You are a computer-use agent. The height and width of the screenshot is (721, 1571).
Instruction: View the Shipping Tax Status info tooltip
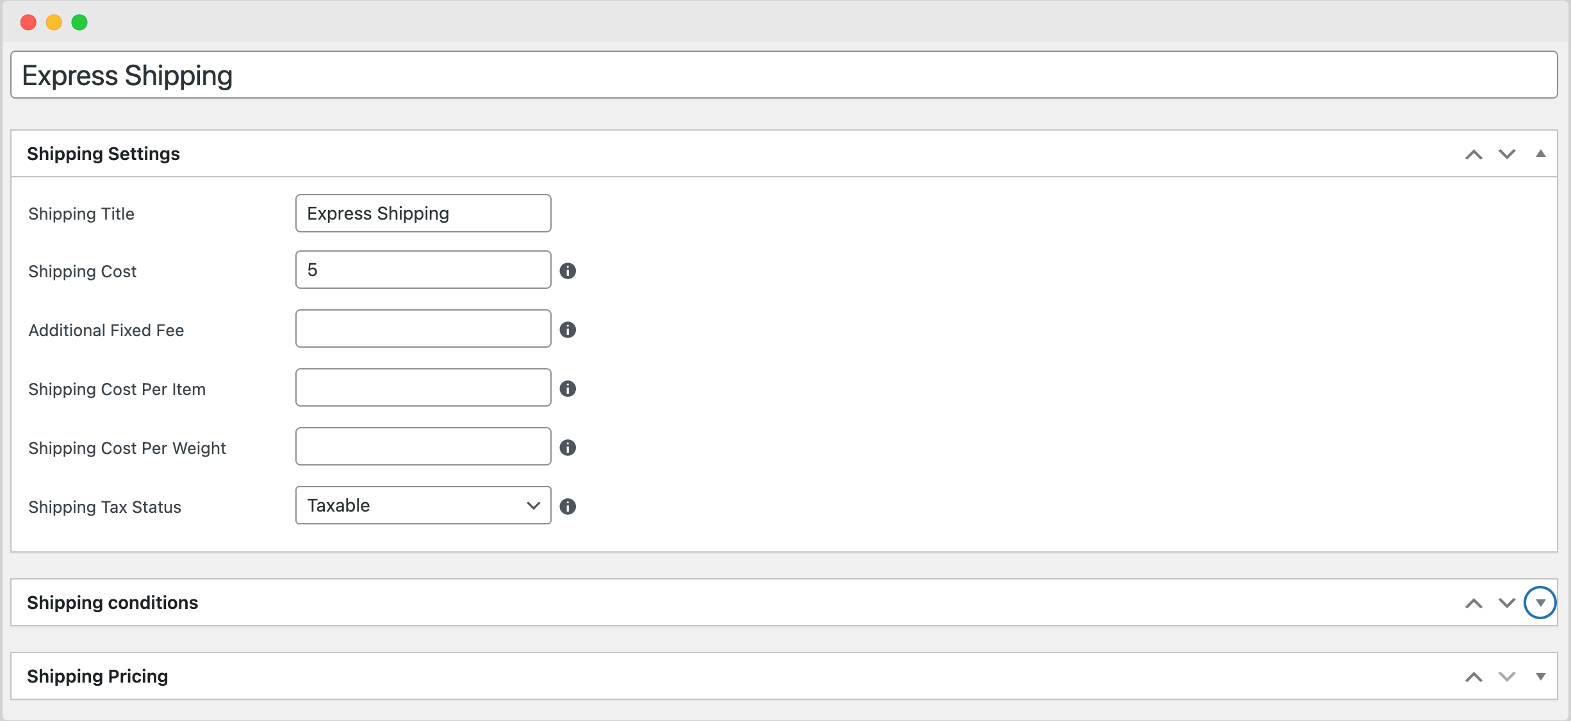[568, 506]
